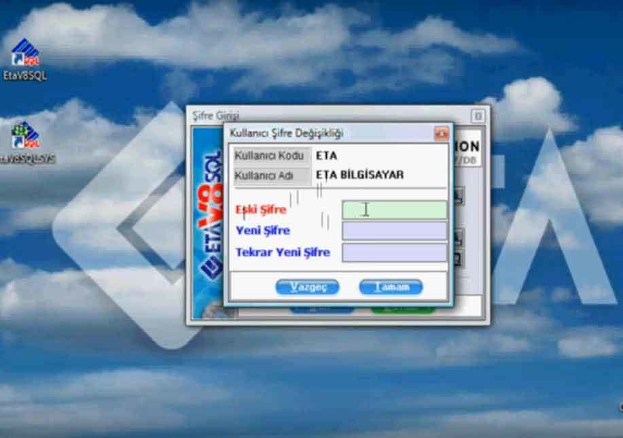Click the blue Yeni Şifre label

pyautogui.click(x=263, y=231)
